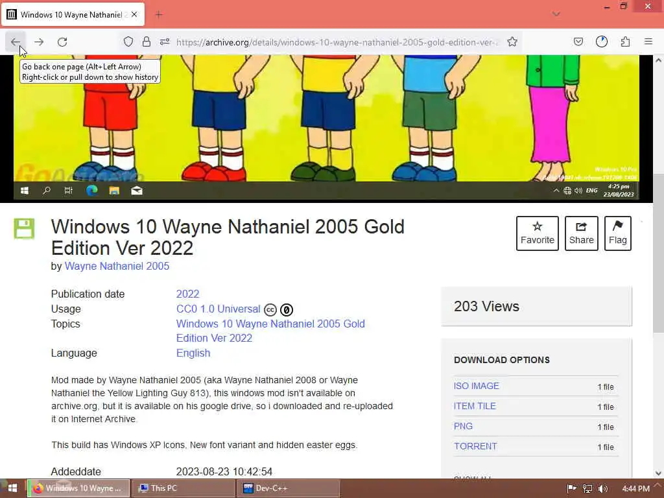Click the Share button
Viewport: 664px width, 498px height.
pos(582,233)
